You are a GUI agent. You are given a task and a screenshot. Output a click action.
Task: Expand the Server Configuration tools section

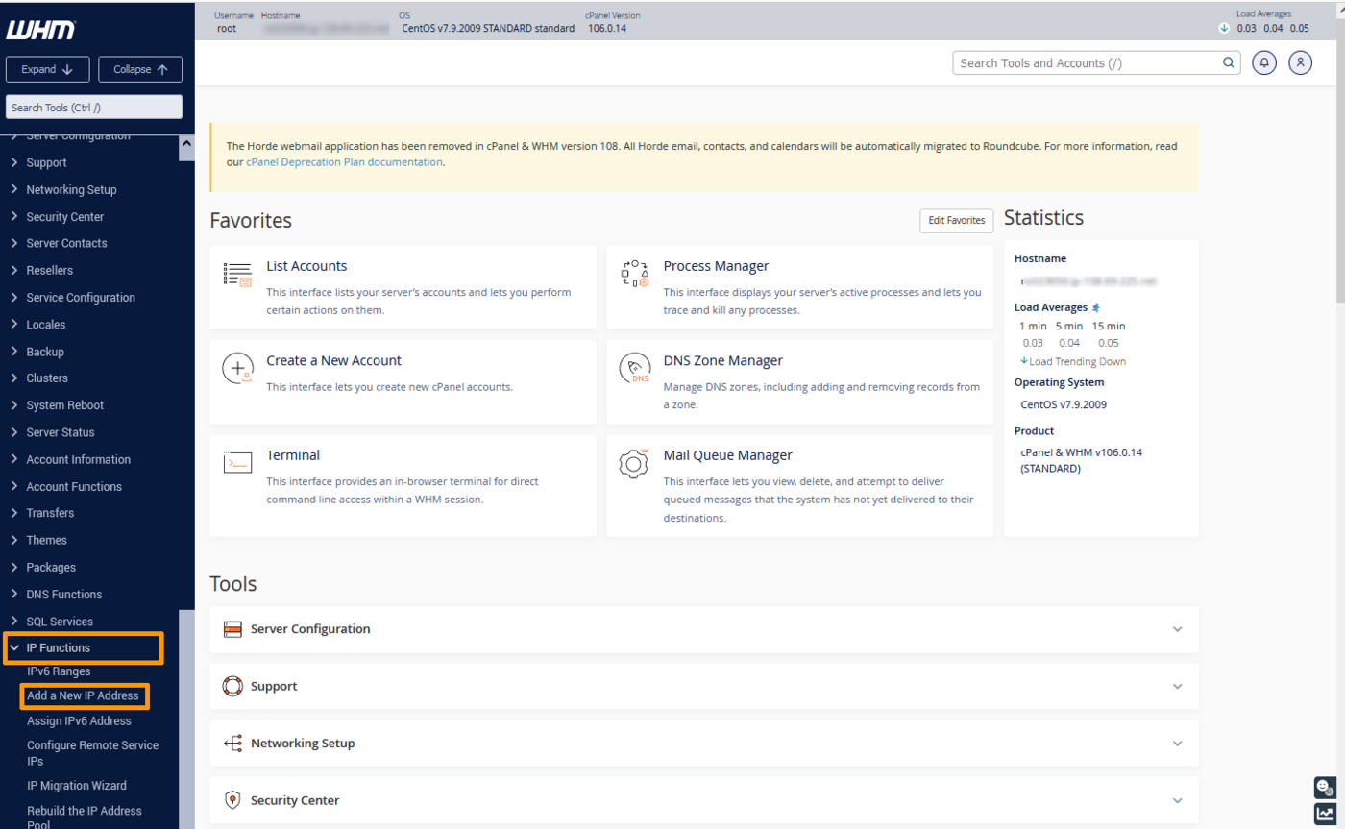point(703,629)
